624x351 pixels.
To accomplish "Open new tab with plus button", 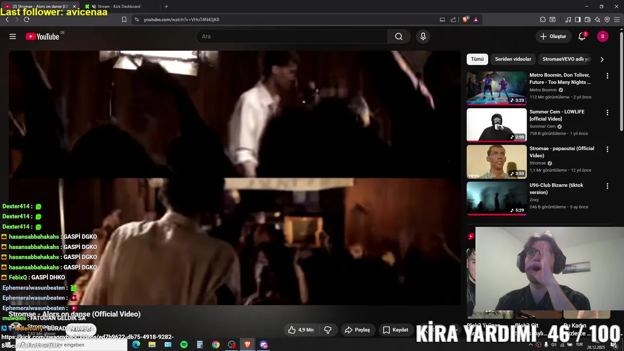I will tap(166, 6).
